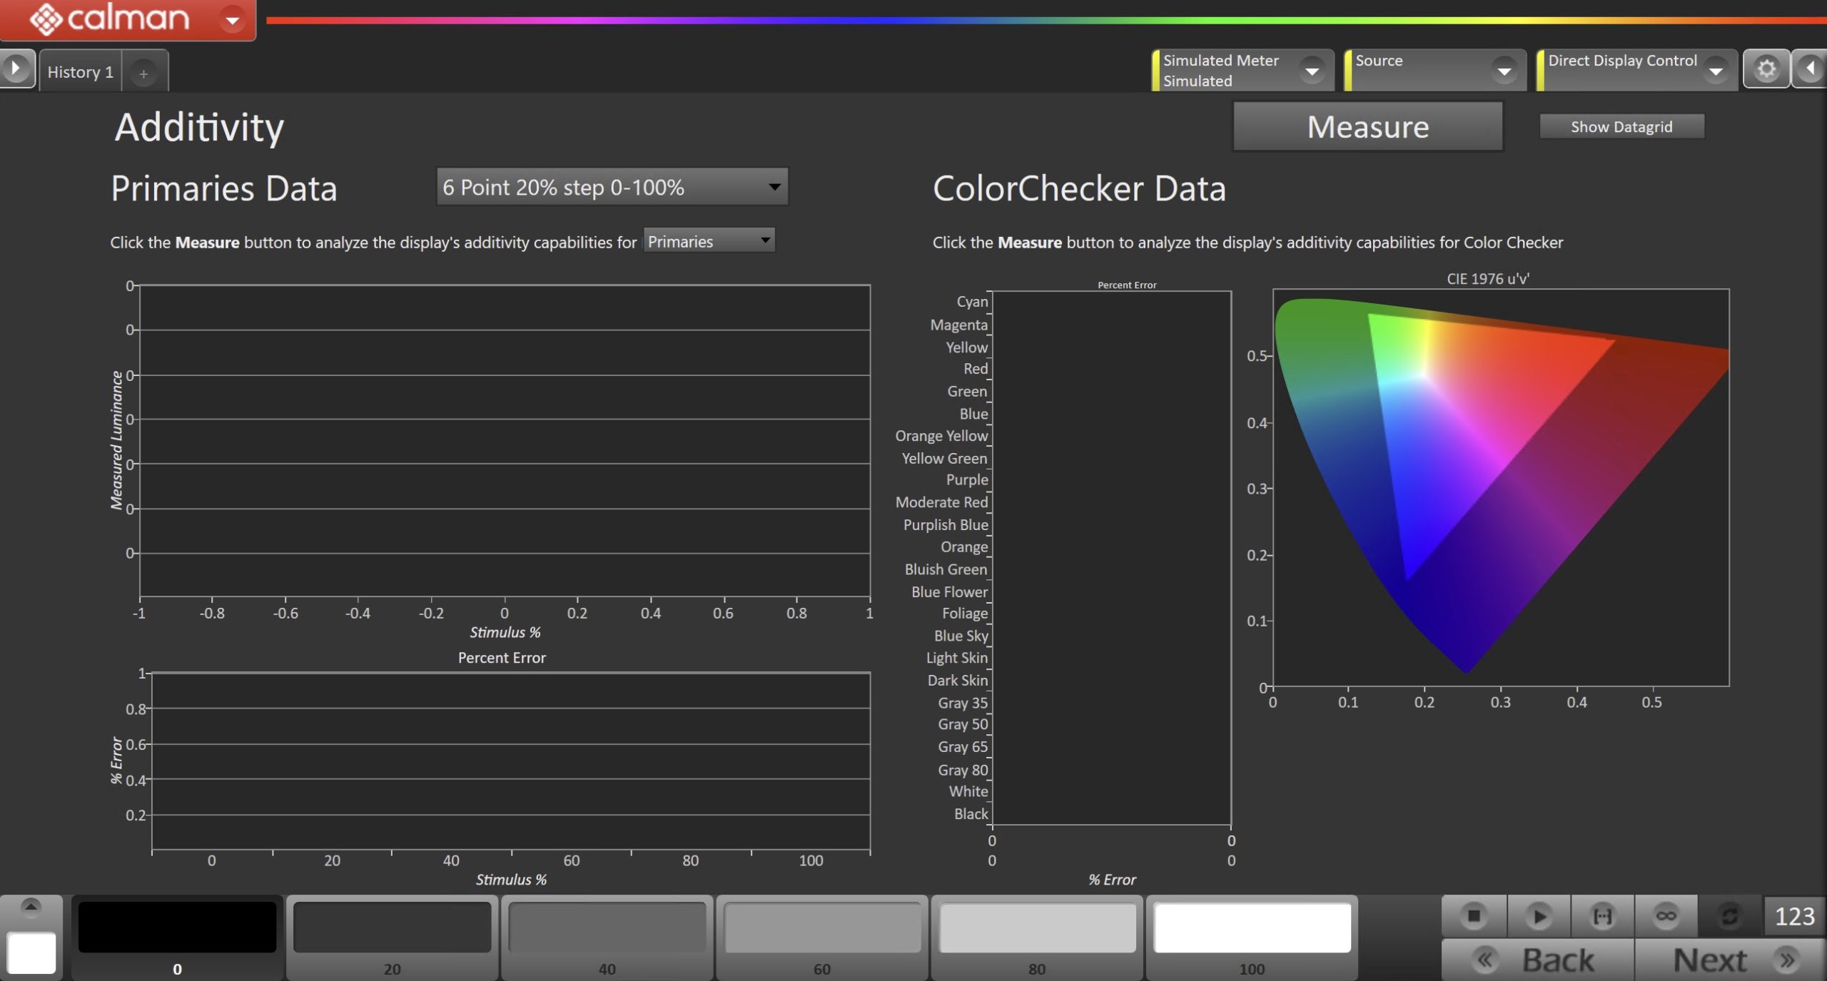Toggle the 123 numeric display button
This screenshot has width=1827, height=981.
1794,916
